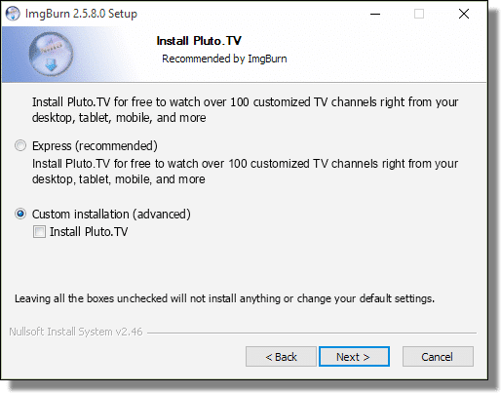501x393 pixels.
Task: Click the "ImgBurn 2.5.8.0 Setup" title text
Action: (x=81, y=14)
